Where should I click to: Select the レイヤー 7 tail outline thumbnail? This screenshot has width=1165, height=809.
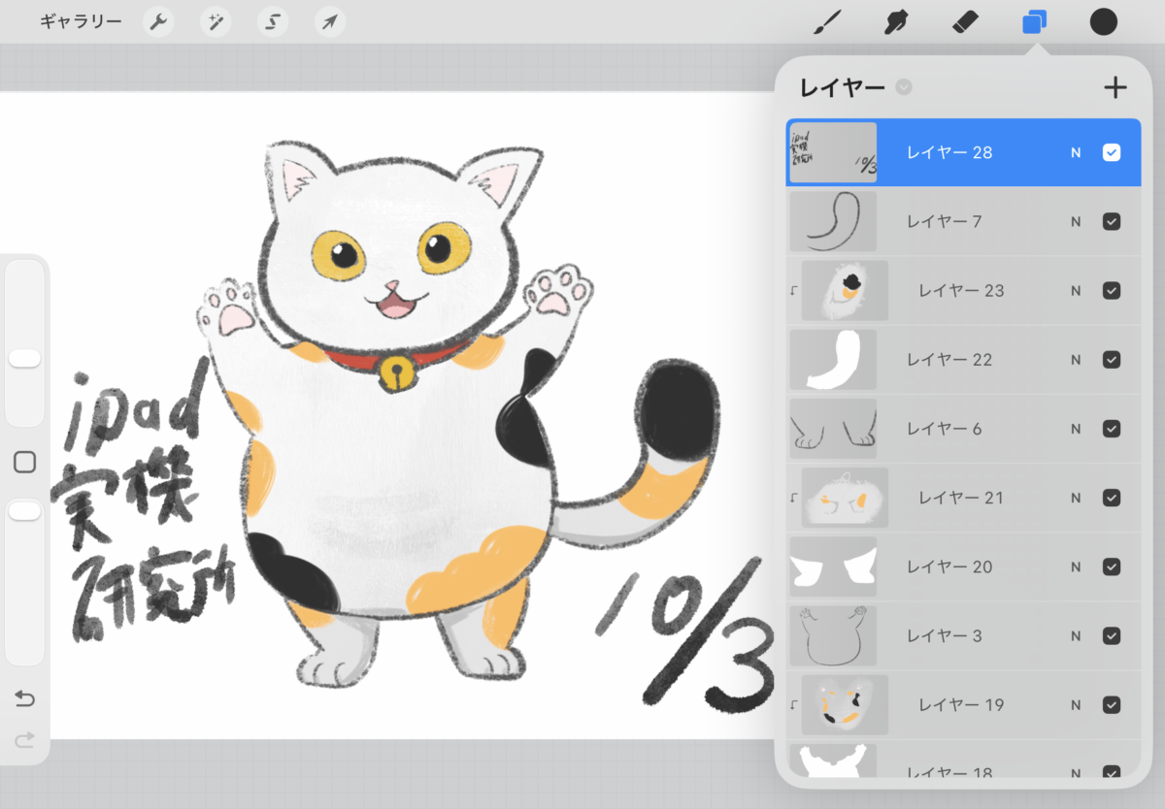tap(833, 221)
